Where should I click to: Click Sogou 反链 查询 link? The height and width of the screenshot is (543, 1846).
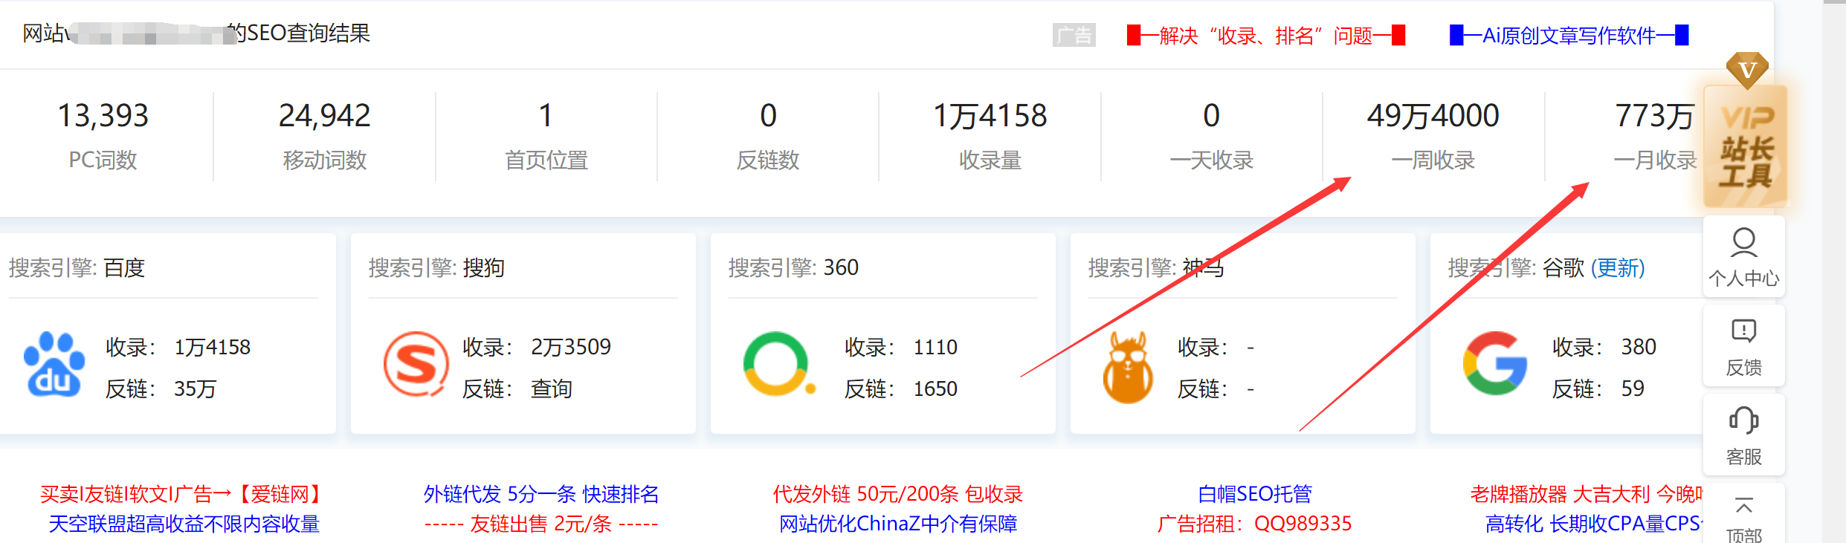(x=551, y=388)
